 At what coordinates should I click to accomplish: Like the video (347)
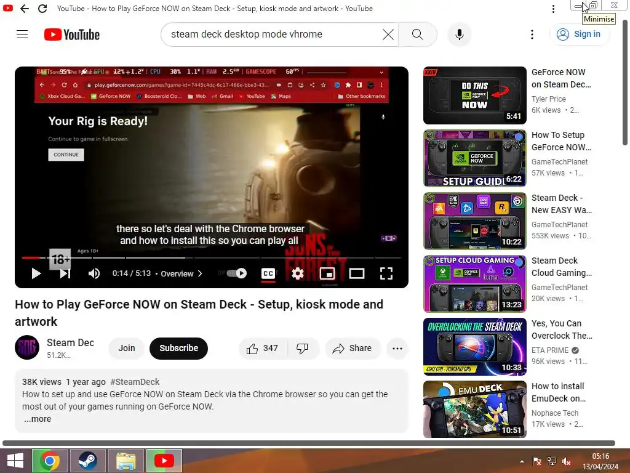point(263,349)
